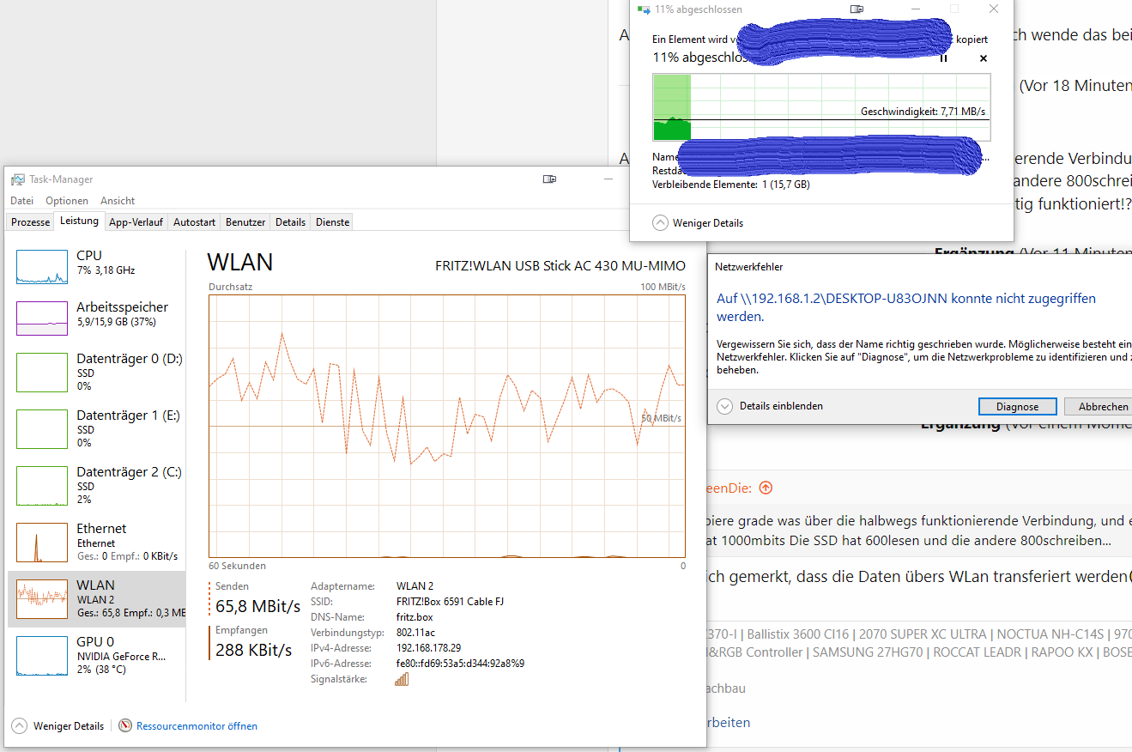Select GPU 0 in performance sidebar
Viewport: 1132px width, 752px height.
tap(97, 654)
